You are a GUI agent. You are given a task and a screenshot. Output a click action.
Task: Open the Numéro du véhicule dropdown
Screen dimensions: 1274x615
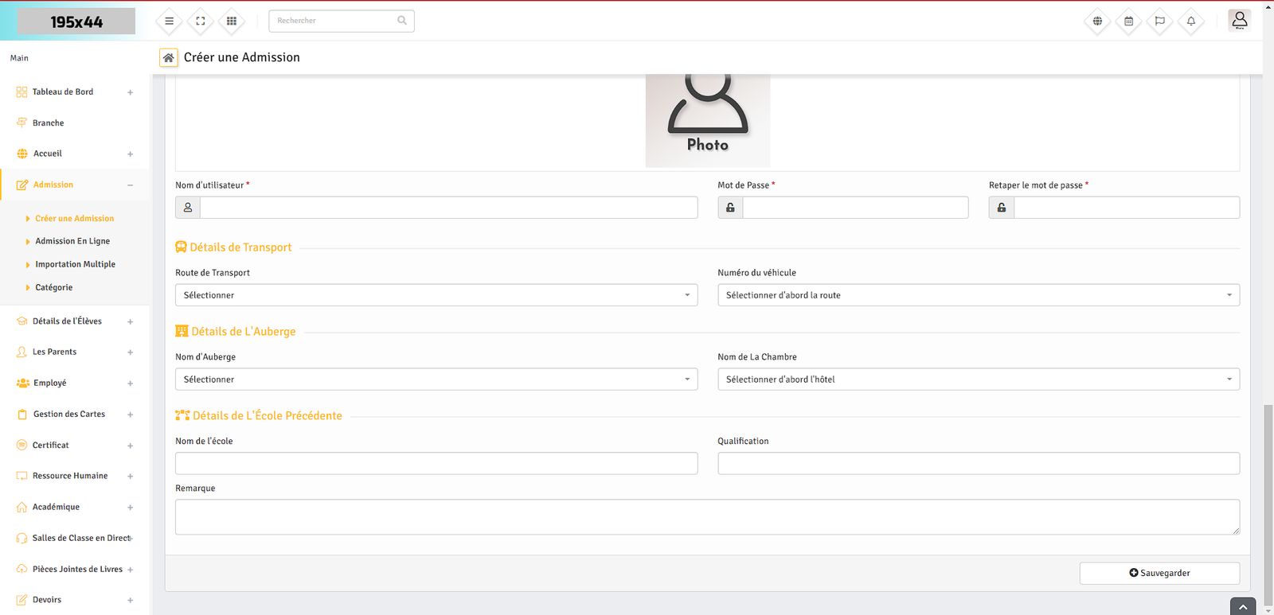978,295
